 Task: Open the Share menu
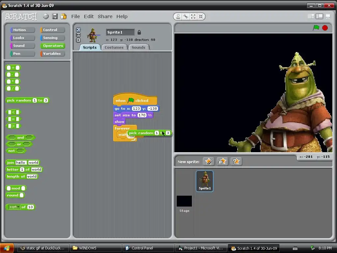point(105,16)
